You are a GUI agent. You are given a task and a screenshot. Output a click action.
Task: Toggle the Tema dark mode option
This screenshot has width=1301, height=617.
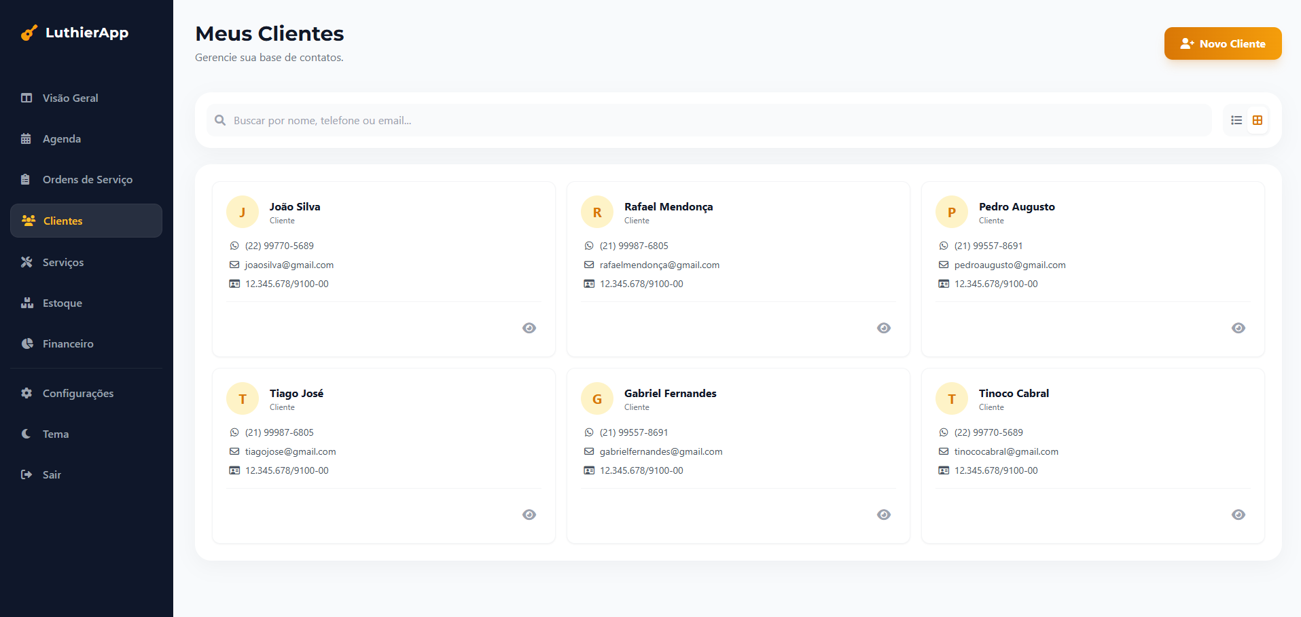click(55, 434)
